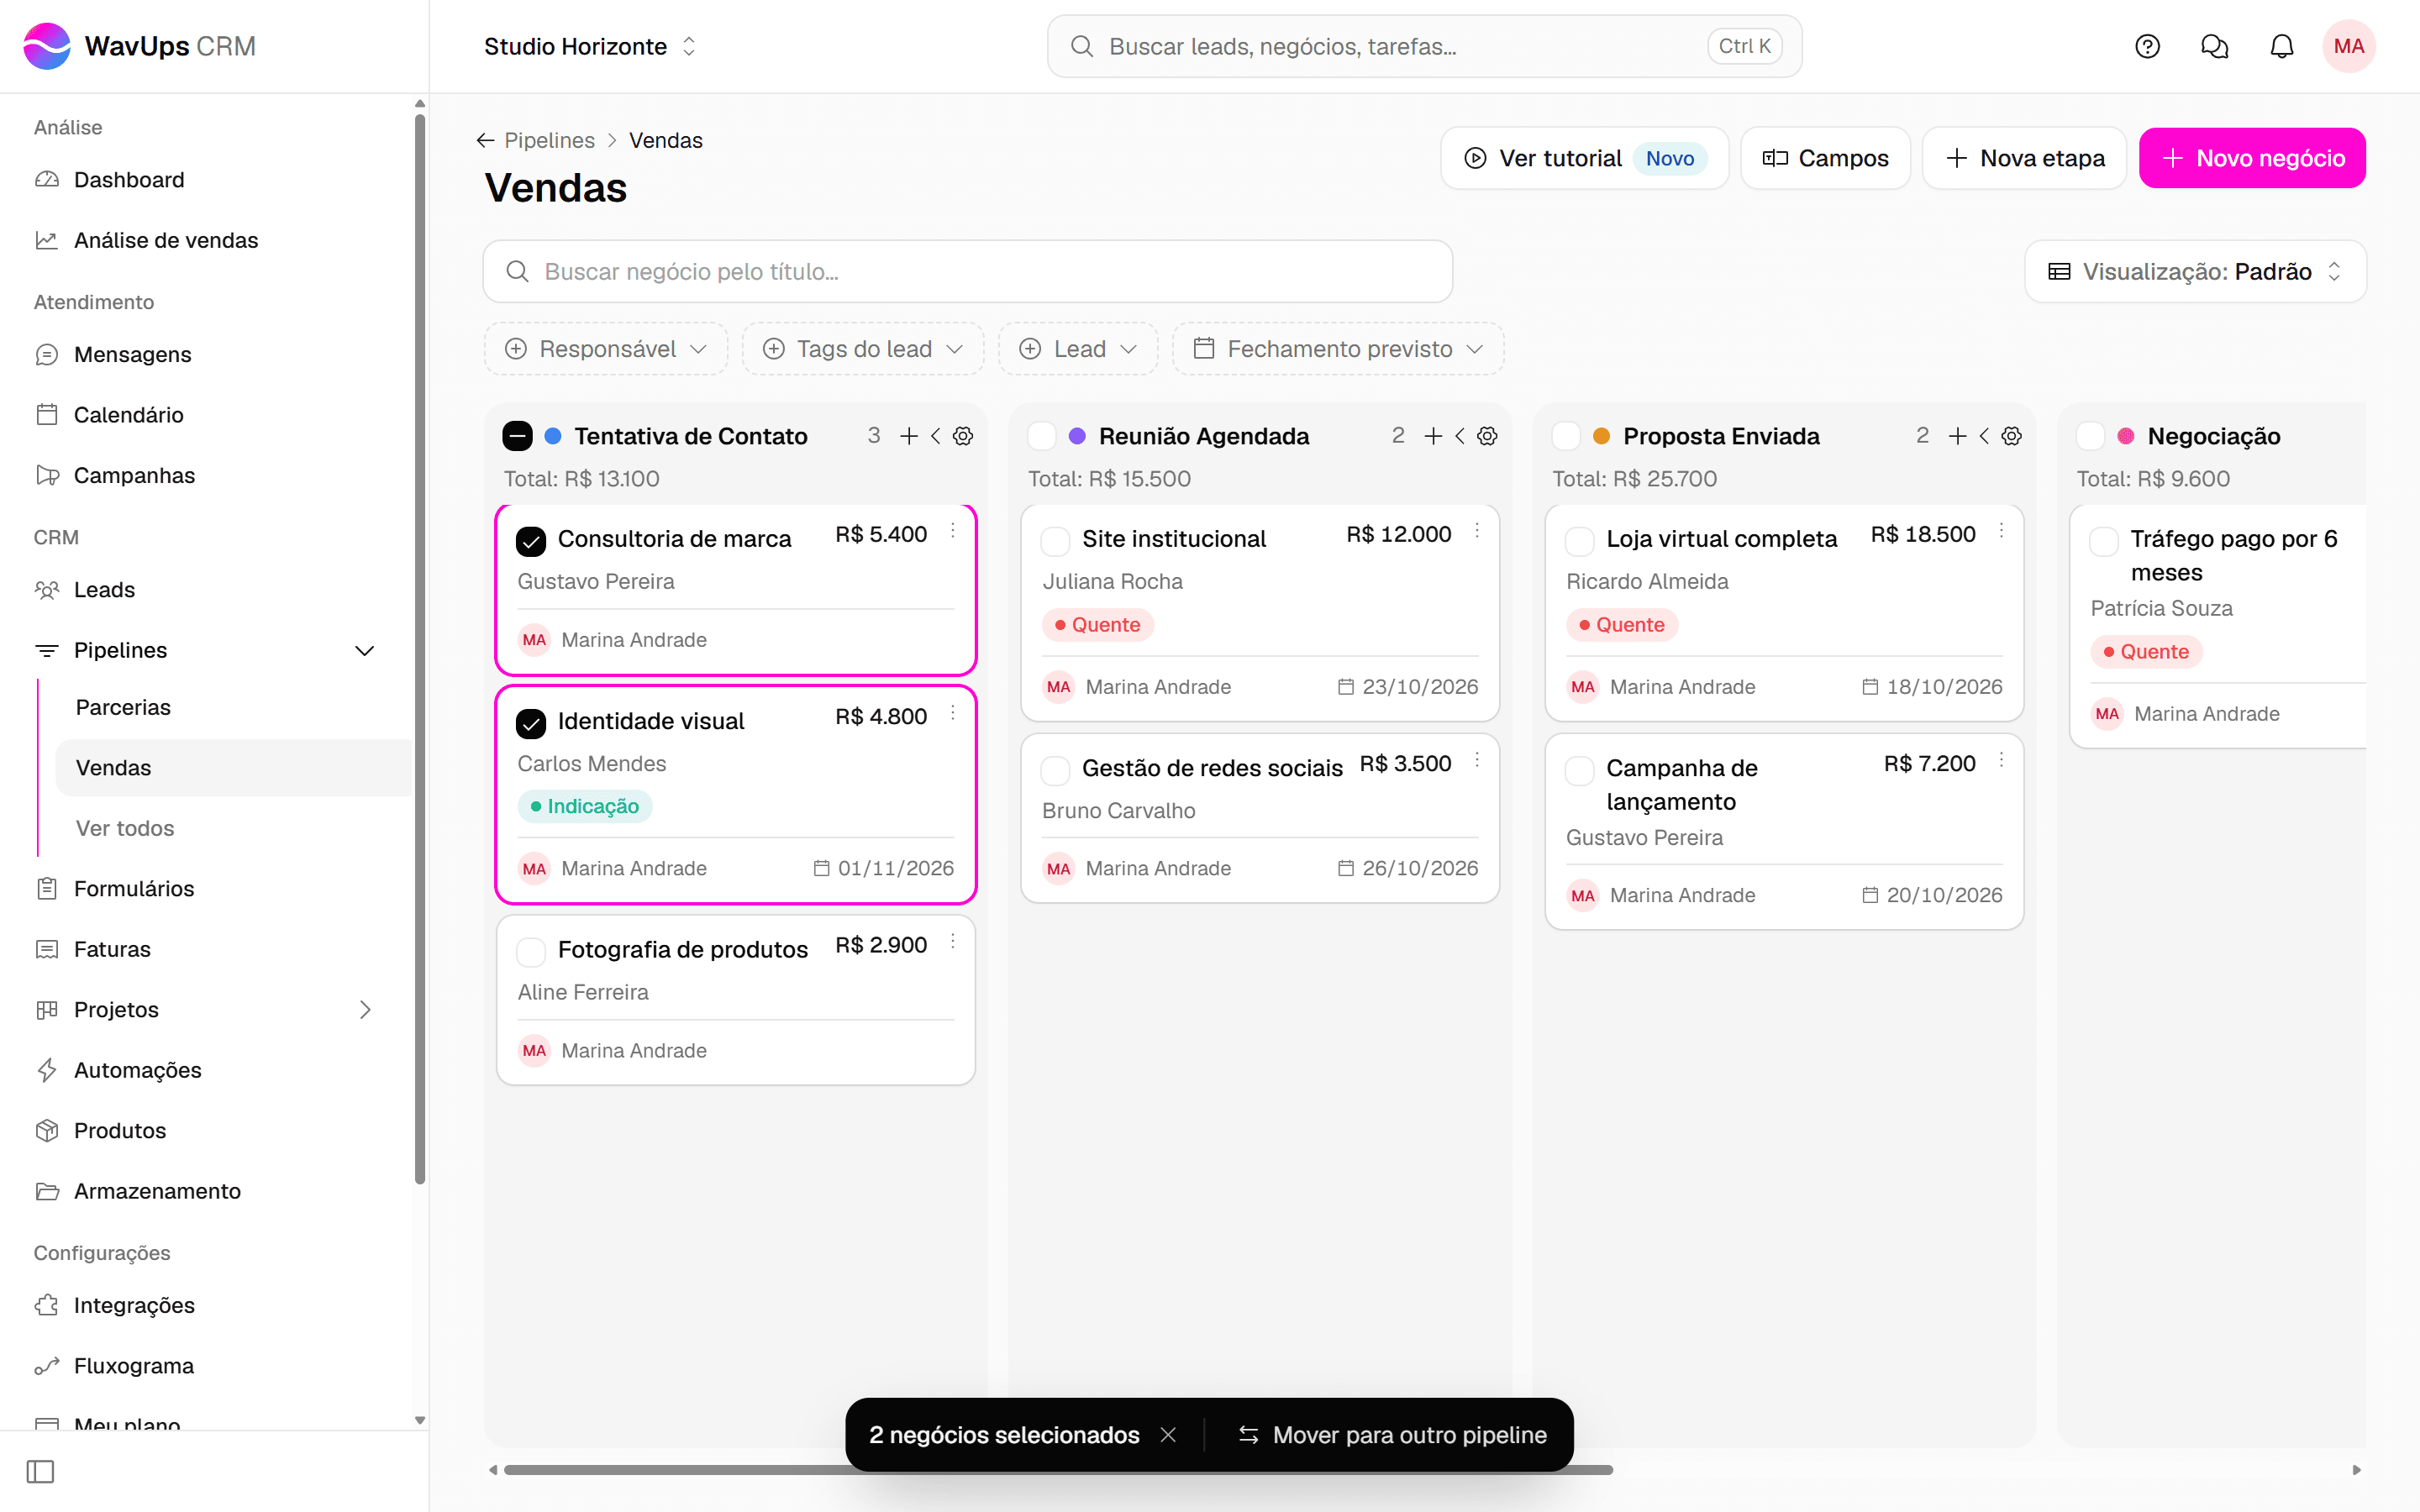Open the notifications bell
This screenshot has height=1512, width=2420.
tap(2281, 46)
